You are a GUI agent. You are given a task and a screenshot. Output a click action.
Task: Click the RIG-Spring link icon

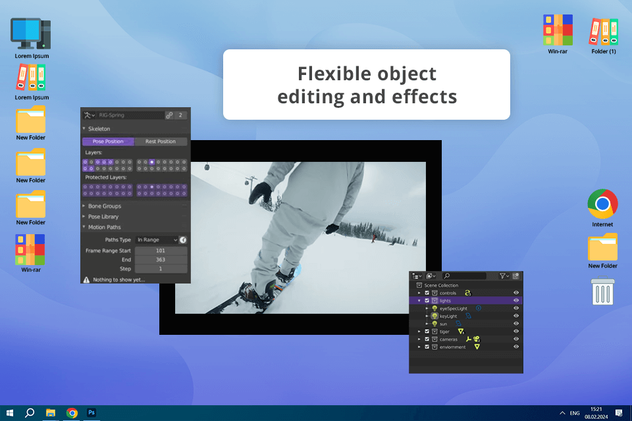[169, 115]
